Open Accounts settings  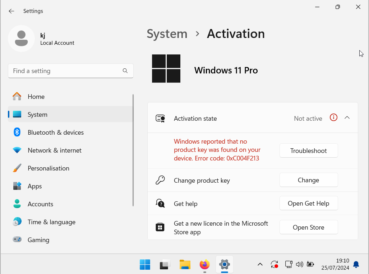[70, 204]
